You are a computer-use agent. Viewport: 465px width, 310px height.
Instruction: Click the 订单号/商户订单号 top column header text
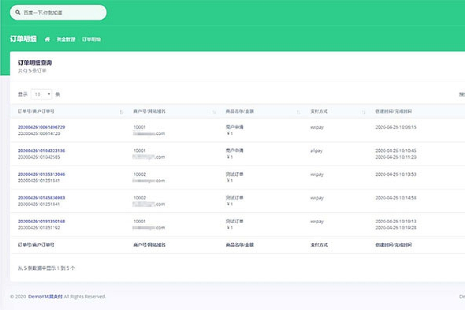tap(36, 111)
